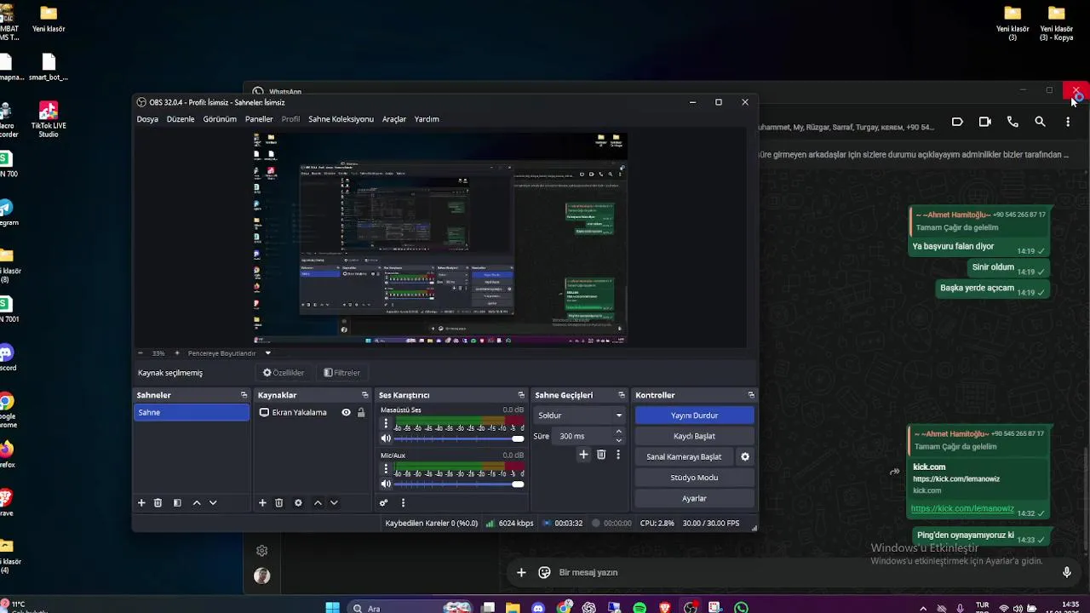Undock the Sahne Geçişleri panel
The image size is (1090, 613).
coord(622,395)
